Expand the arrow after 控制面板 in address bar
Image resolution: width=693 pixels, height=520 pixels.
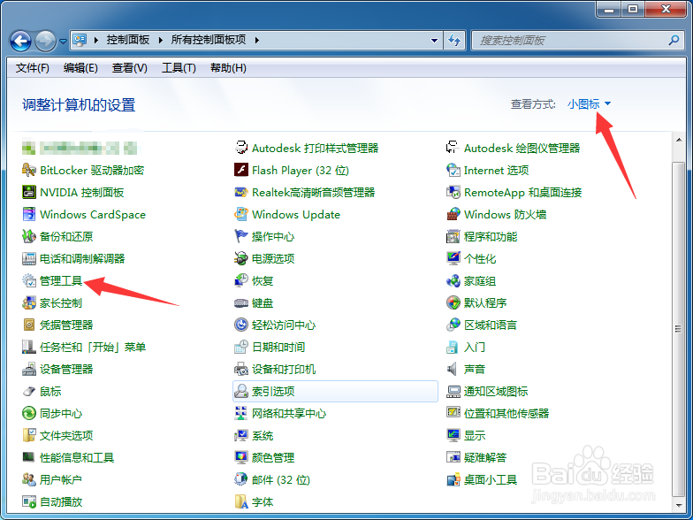[x=161, y=41]
